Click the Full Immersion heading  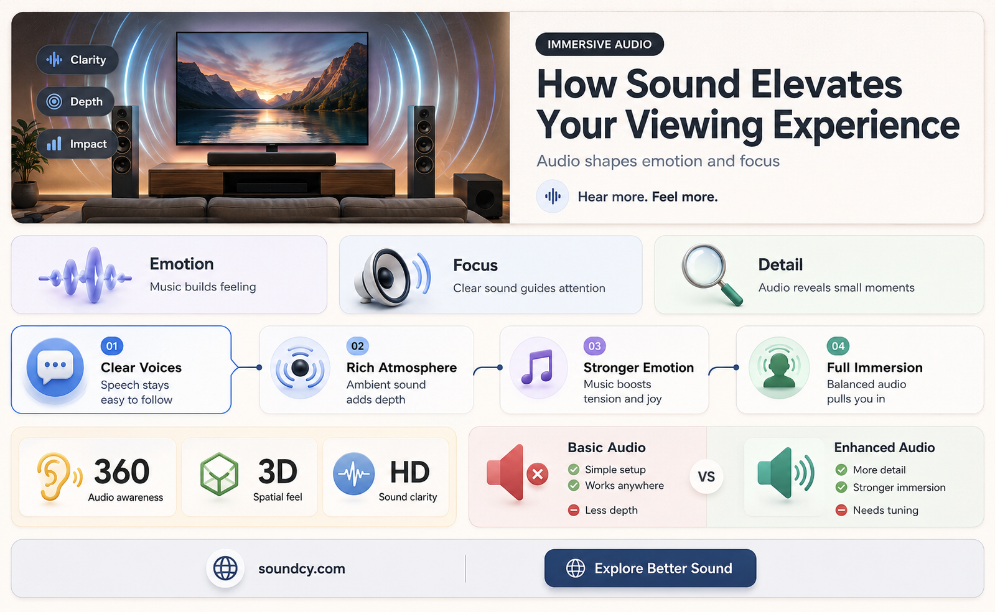874,368
